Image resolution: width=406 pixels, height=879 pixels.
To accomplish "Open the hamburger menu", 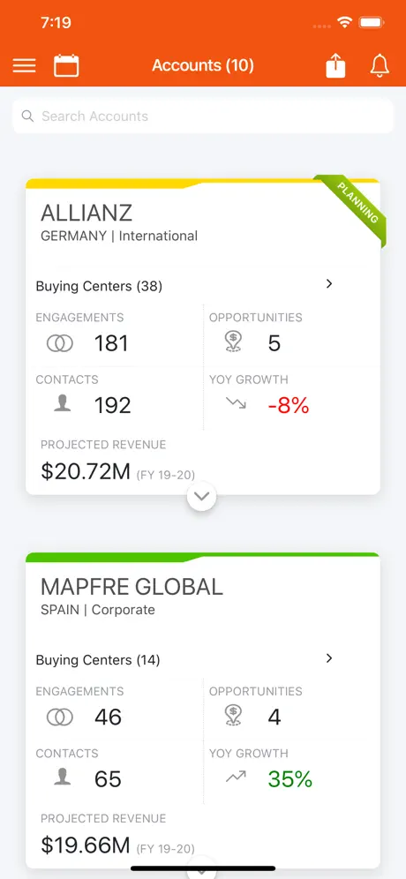I will click(24, 65).
